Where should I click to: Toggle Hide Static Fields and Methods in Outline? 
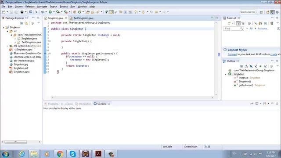[x=256, y=66]
